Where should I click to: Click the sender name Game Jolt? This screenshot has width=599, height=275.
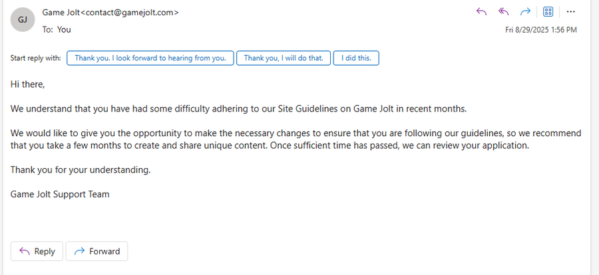61,13
